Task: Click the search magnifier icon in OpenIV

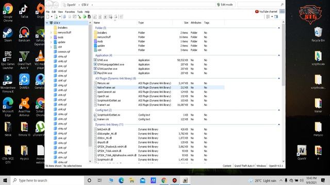Action: coord(282,5)
